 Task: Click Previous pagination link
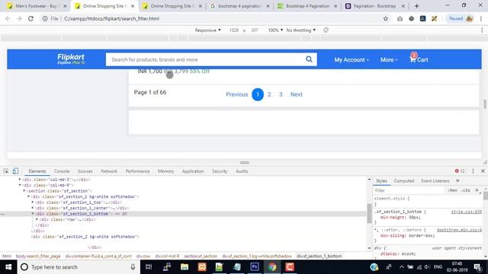237,94
